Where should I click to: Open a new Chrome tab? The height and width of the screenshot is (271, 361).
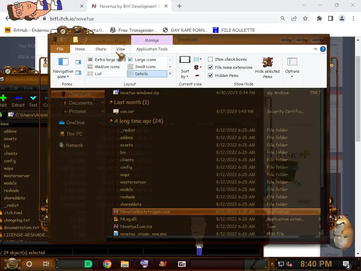point(179,6)
